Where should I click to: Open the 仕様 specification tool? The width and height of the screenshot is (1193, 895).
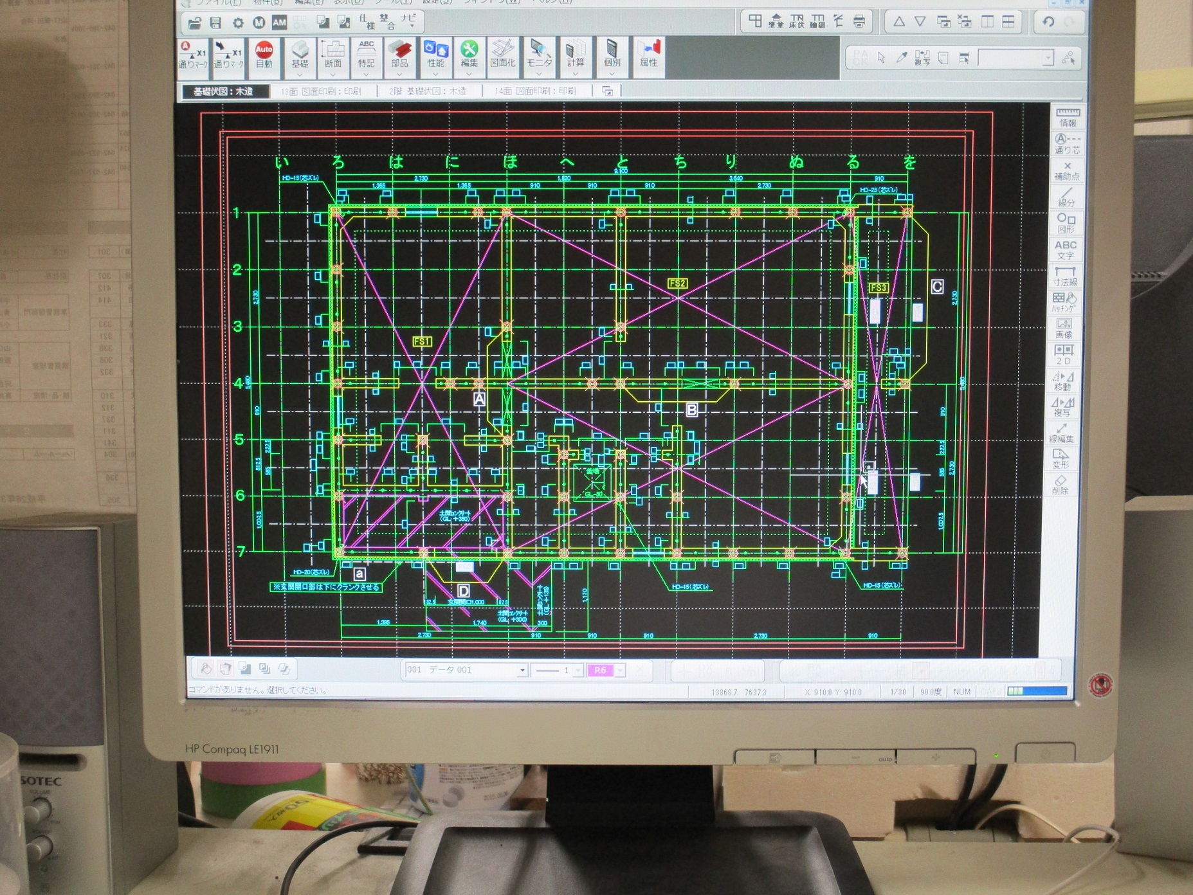pos(367,21)
